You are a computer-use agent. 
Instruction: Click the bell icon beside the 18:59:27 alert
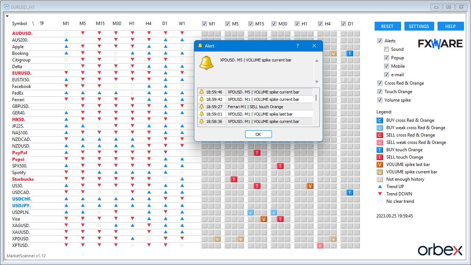tap(201, 107)
